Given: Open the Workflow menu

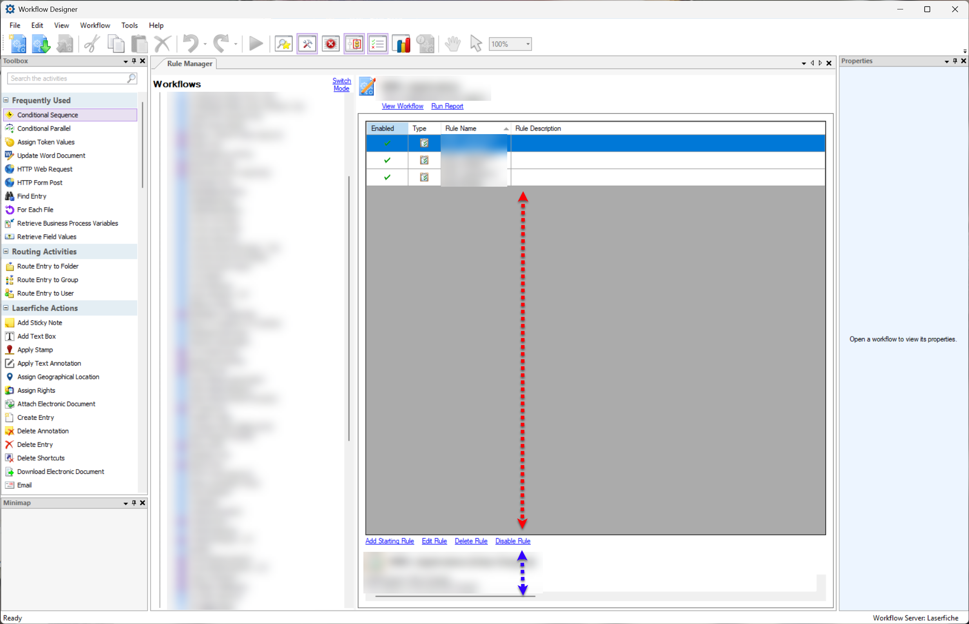Looking at the screenshot, I should point(95,25).
